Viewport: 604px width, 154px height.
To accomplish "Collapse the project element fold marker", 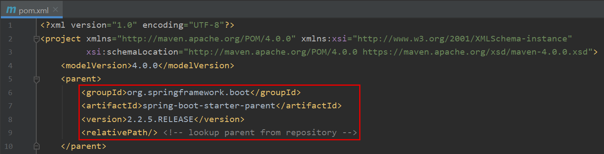I will pos(37,39).
